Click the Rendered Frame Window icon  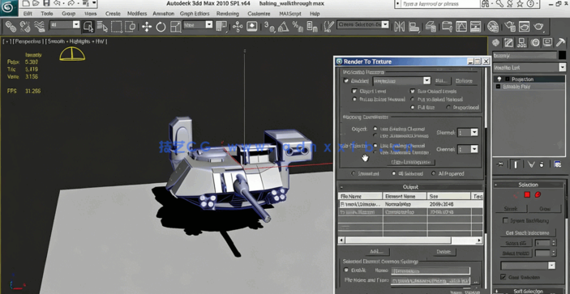pos(524,27)
